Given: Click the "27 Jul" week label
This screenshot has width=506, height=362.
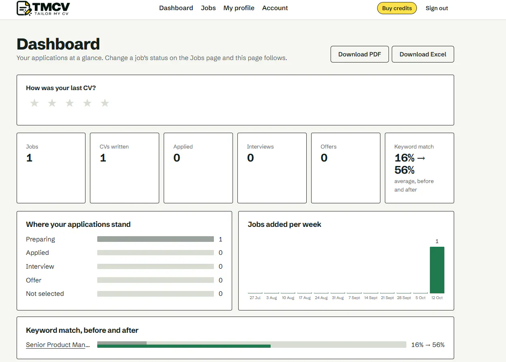Looking at the screenshot, I should click(255, 298).
